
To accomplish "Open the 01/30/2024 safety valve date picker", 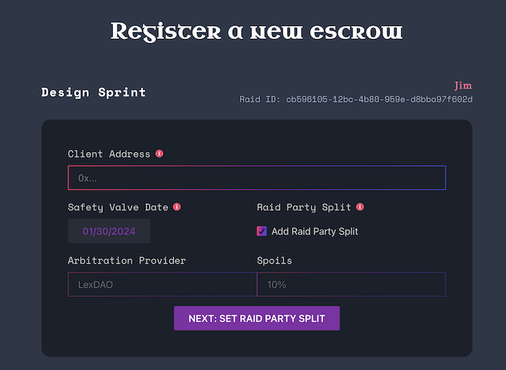I will tap(109, 231).
